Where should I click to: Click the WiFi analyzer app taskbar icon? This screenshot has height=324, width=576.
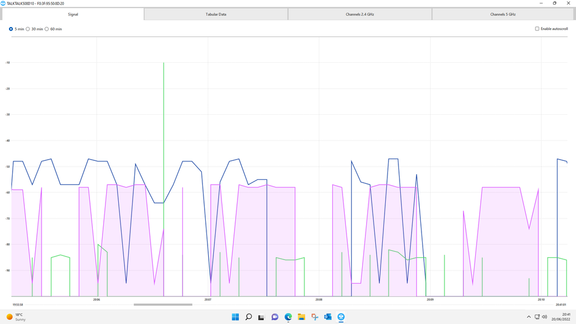(x=341, y=317)
